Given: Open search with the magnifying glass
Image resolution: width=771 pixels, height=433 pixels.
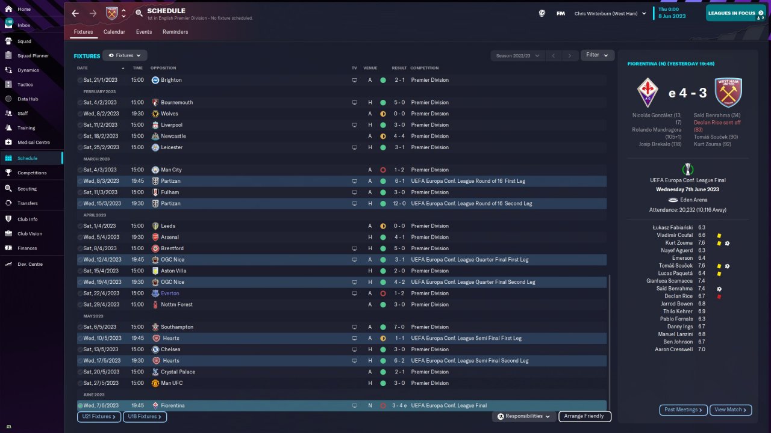Looking at the screenshot, I should click(x=139, y=13).
